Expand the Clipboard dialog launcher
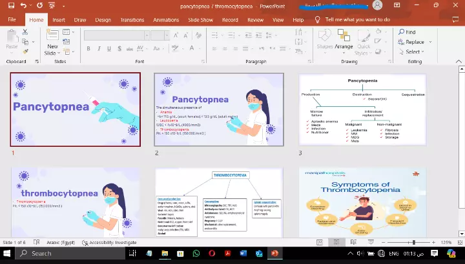This screenshot has width=465, height=264. click(37, 61)
